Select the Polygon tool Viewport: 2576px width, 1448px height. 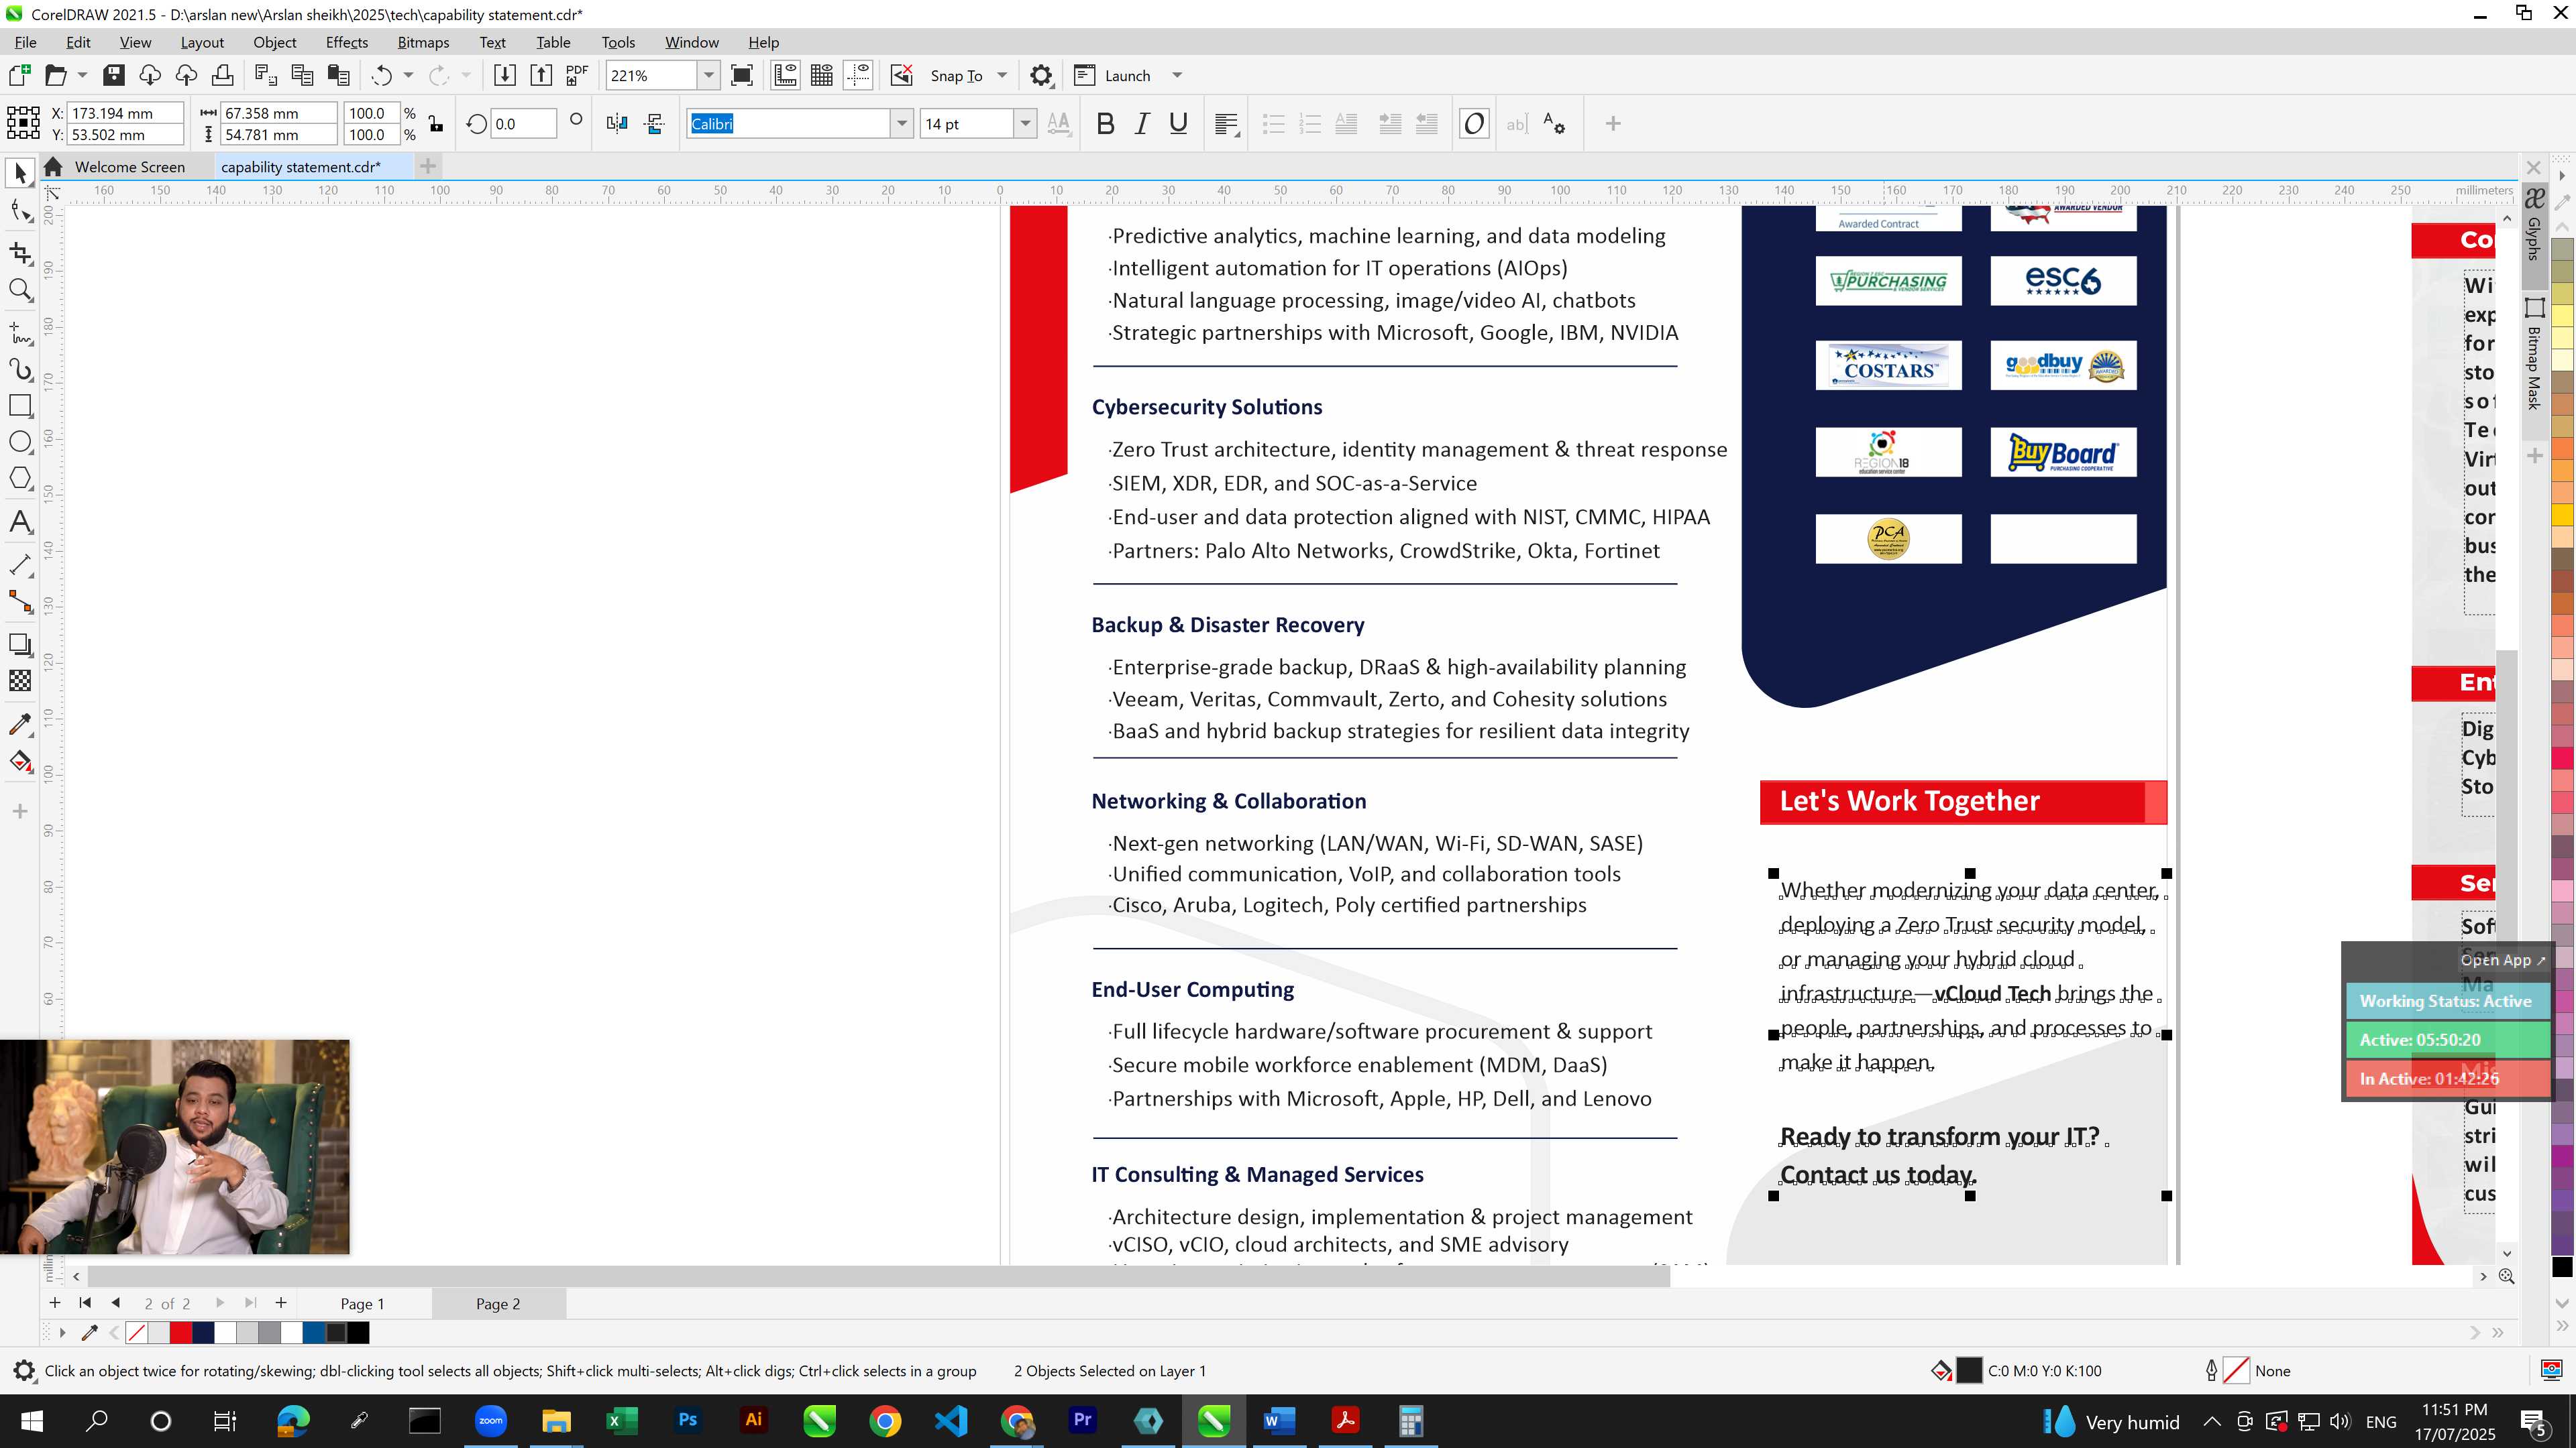point(20,479)
